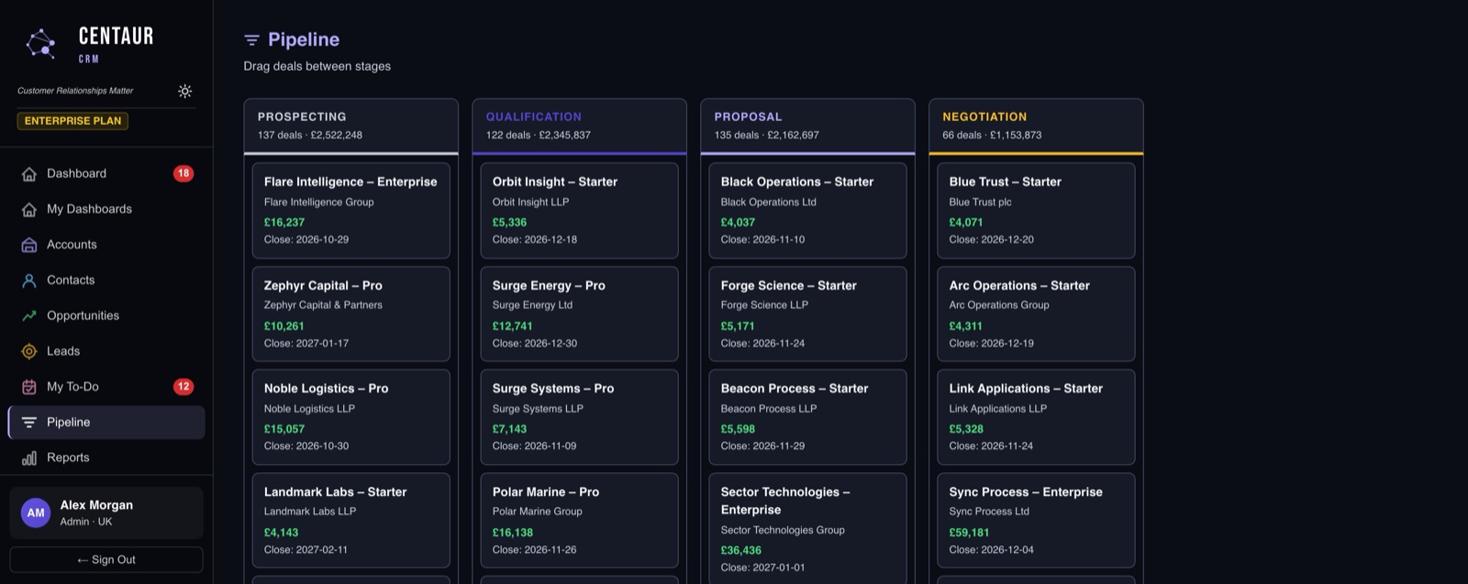
Task: Toggle the light/dark theme sun icon
Action: [184, 91]
